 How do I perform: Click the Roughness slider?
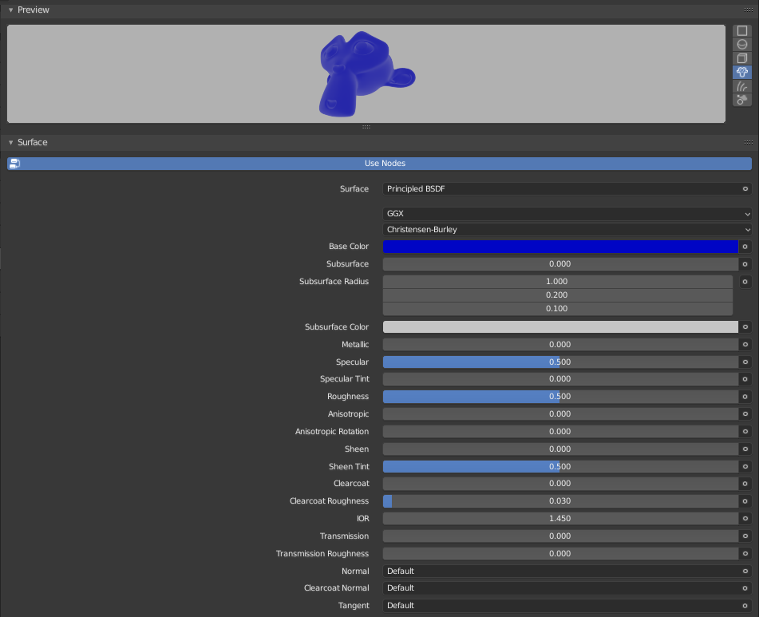click(560, 397)
